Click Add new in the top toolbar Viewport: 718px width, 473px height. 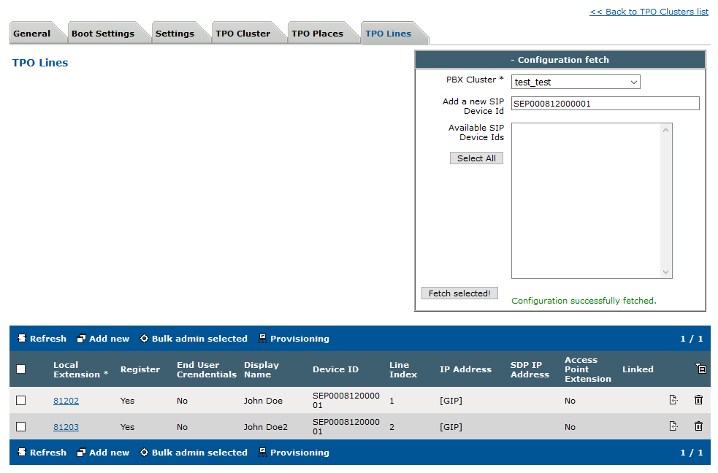click(103, 339)
